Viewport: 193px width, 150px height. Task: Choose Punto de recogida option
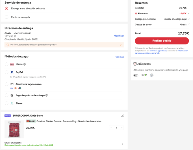pyautogui.click(x=7, y=17)
